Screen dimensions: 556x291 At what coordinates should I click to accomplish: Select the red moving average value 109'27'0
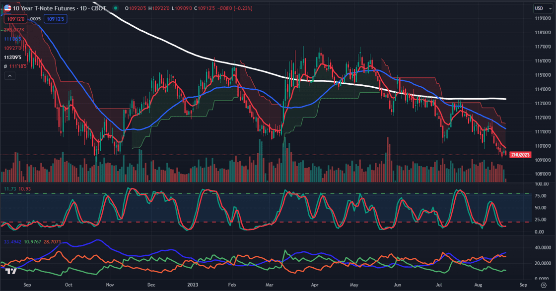[12, 48]
